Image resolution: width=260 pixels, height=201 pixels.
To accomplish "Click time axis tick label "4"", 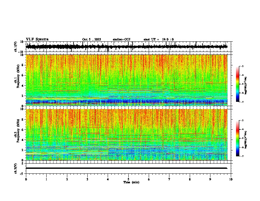I will click(108, 179).
